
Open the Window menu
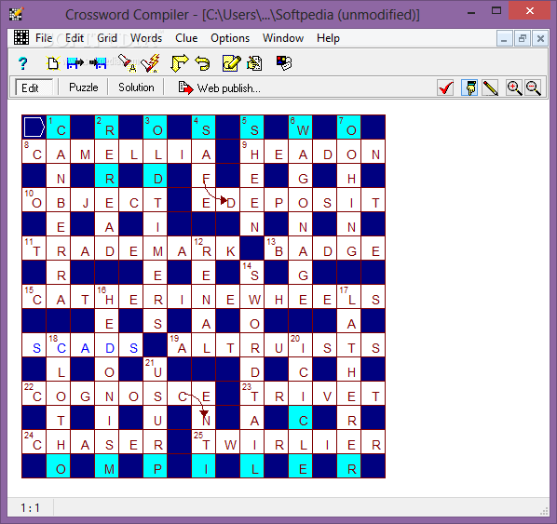pos(283,38)
